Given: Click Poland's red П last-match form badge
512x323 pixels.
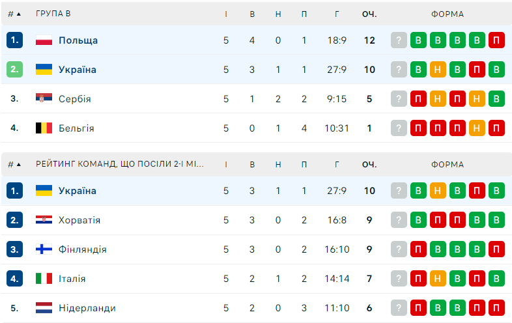Looking at the screenshot, I should point(497,40).
